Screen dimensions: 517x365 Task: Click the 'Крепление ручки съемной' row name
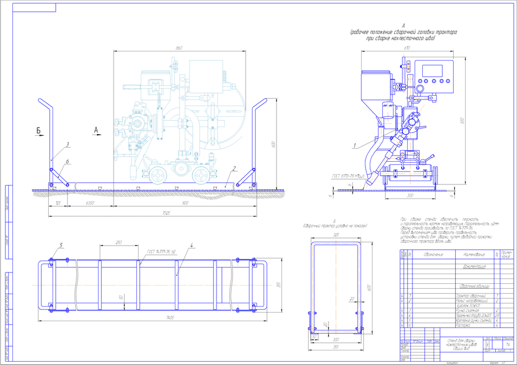[x=474, y=320]
